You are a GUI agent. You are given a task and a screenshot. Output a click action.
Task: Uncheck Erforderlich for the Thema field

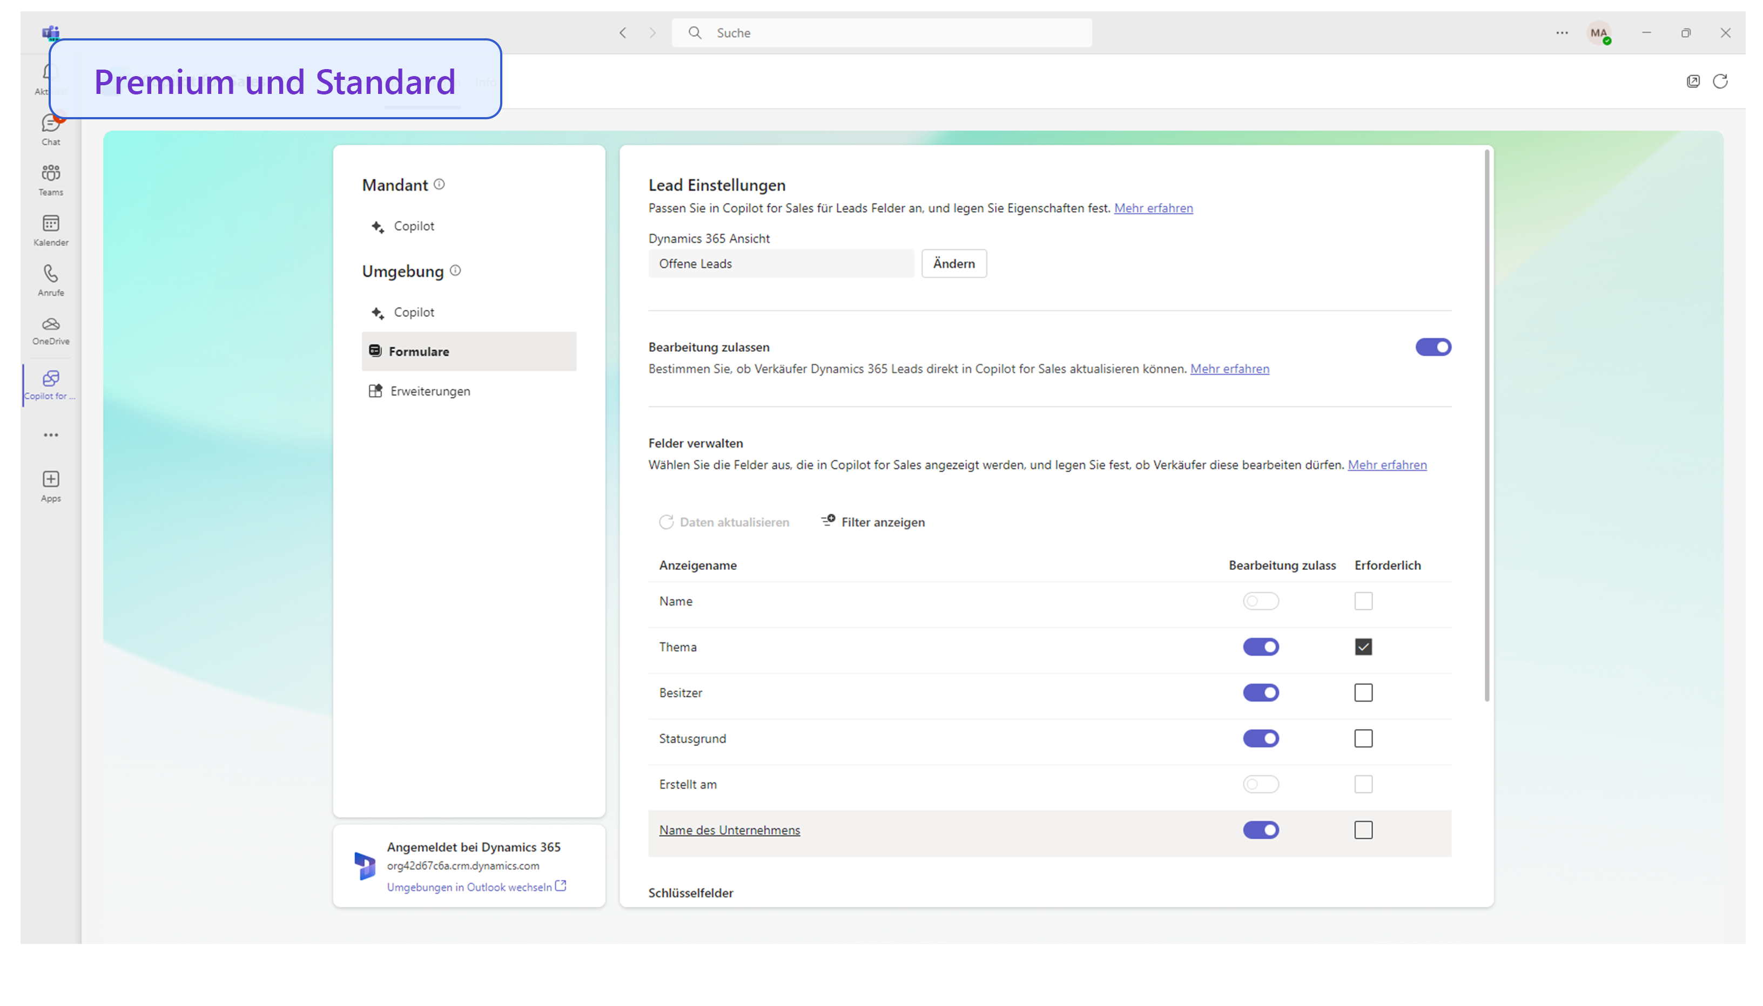(x=1363, y=647)
